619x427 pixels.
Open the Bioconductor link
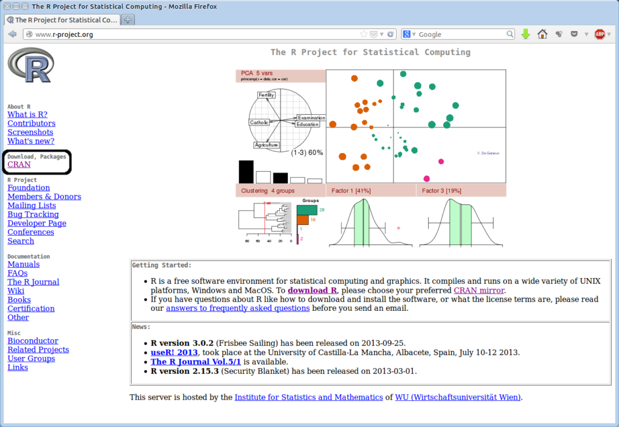coord(33,341)
